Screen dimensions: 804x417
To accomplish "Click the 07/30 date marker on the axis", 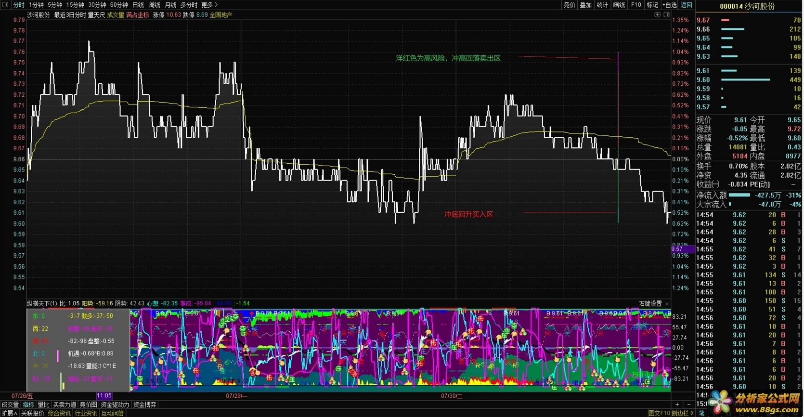I will [452, 396].
